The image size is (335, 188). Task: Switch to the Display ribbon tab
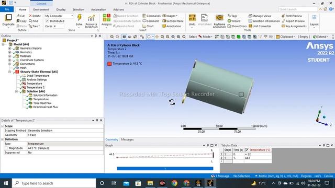point(61,9)
